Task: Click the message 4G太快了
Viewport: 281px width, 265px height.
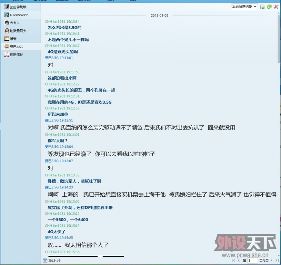Action: tap(57, 232)
